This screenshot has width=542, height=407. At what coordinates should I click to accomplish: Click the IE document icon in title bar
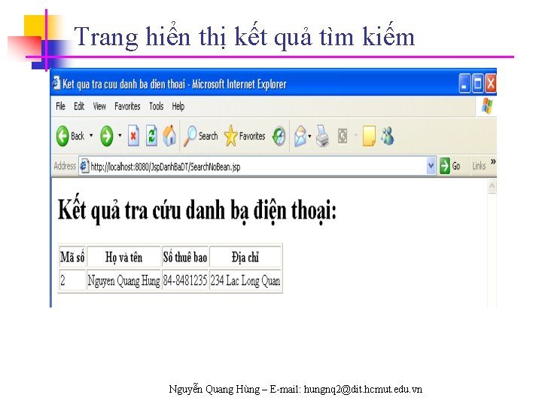[56, 84]
